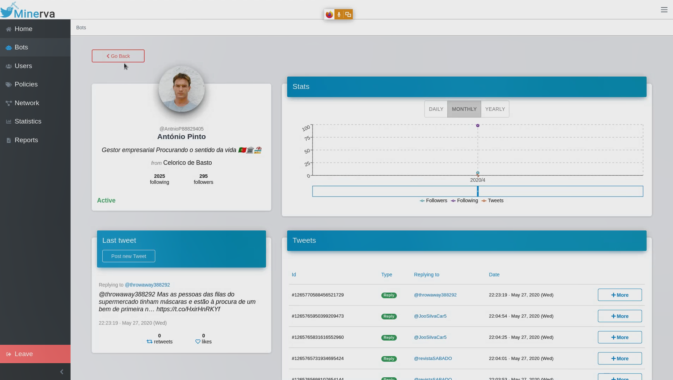Open Network in the sidebar
Image resolution: width=673 pixels, height=380 pixels.
pyautogui.click(x=35, y=103)
